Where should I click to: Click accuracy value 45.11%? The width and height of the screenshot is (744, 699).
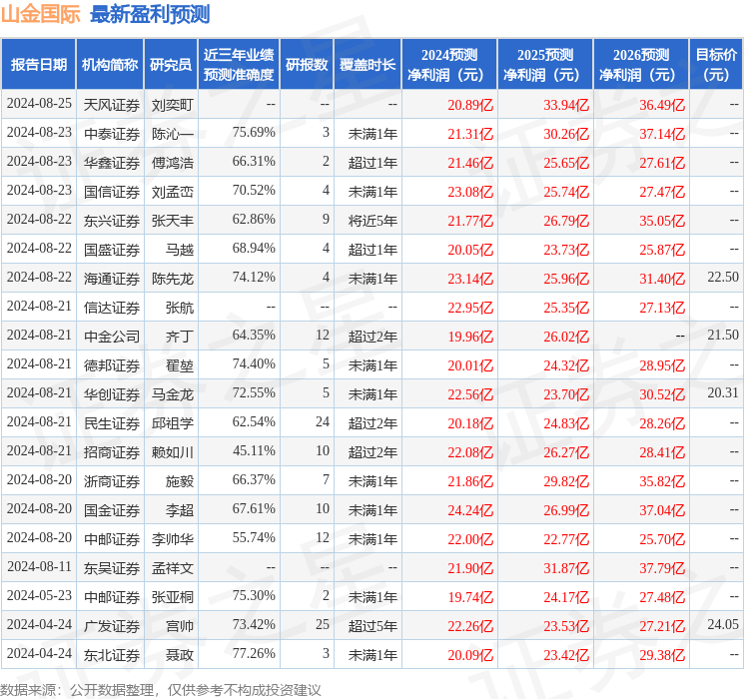tap(254, 450)
